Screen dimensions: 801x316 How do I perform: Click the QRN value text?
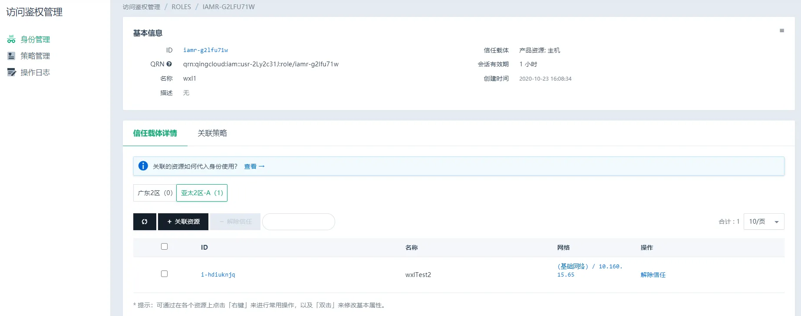(261, 64)
